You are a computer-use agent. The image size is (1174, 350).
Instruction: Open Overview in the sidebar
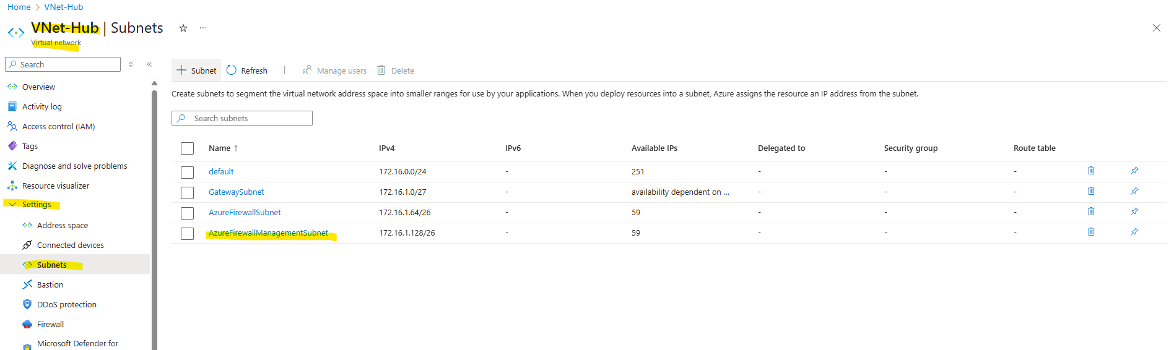38,87
